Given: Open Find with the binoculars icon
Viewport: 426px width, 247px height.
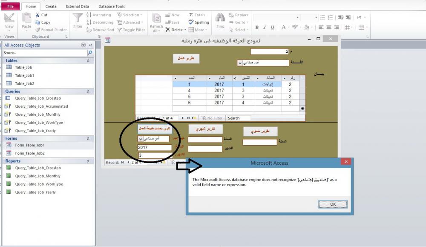Looking at the screenshot, I should 220,20.
